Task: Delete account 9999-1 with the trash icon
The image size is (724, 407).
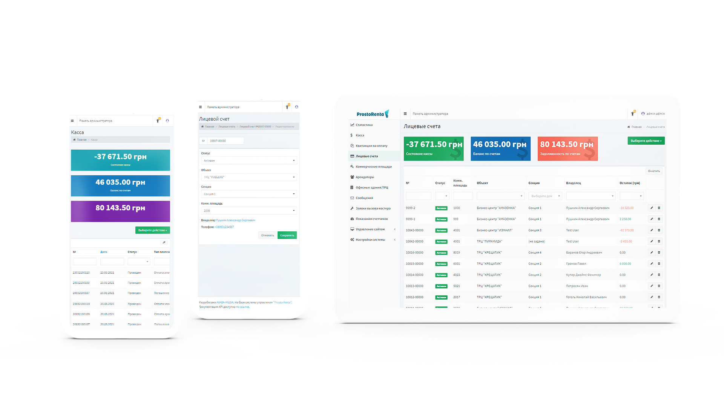Action: click(659, 219)
